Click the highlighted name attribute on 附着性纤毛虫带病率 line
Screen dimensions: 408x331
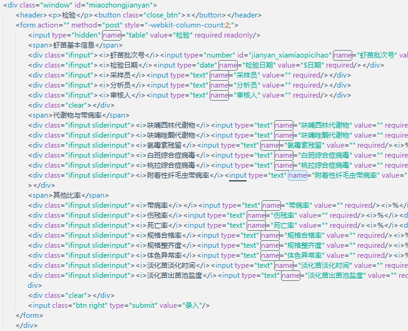297,175
